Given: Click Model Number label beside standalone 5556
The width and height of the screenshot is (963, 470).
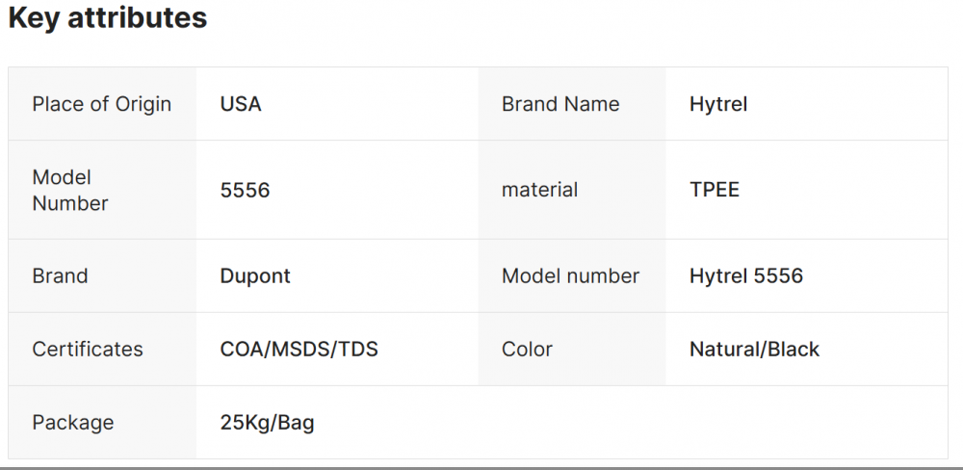Looking at the screenshot, I should 70,190.
